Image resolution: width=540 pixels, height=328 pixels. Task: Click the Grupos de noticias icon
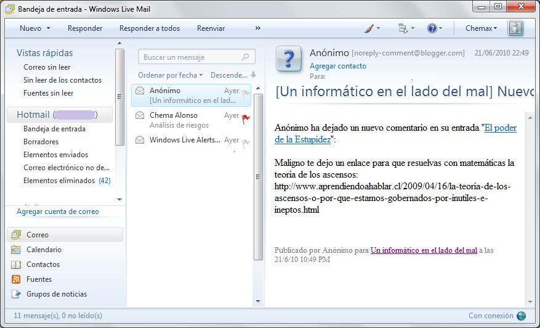(16, 294)
